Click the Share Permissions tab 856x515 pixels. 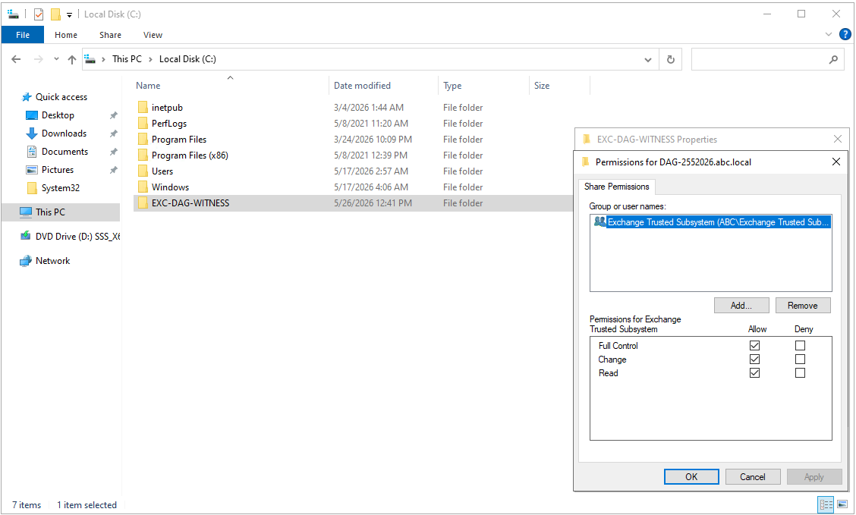tap(616, 187)
